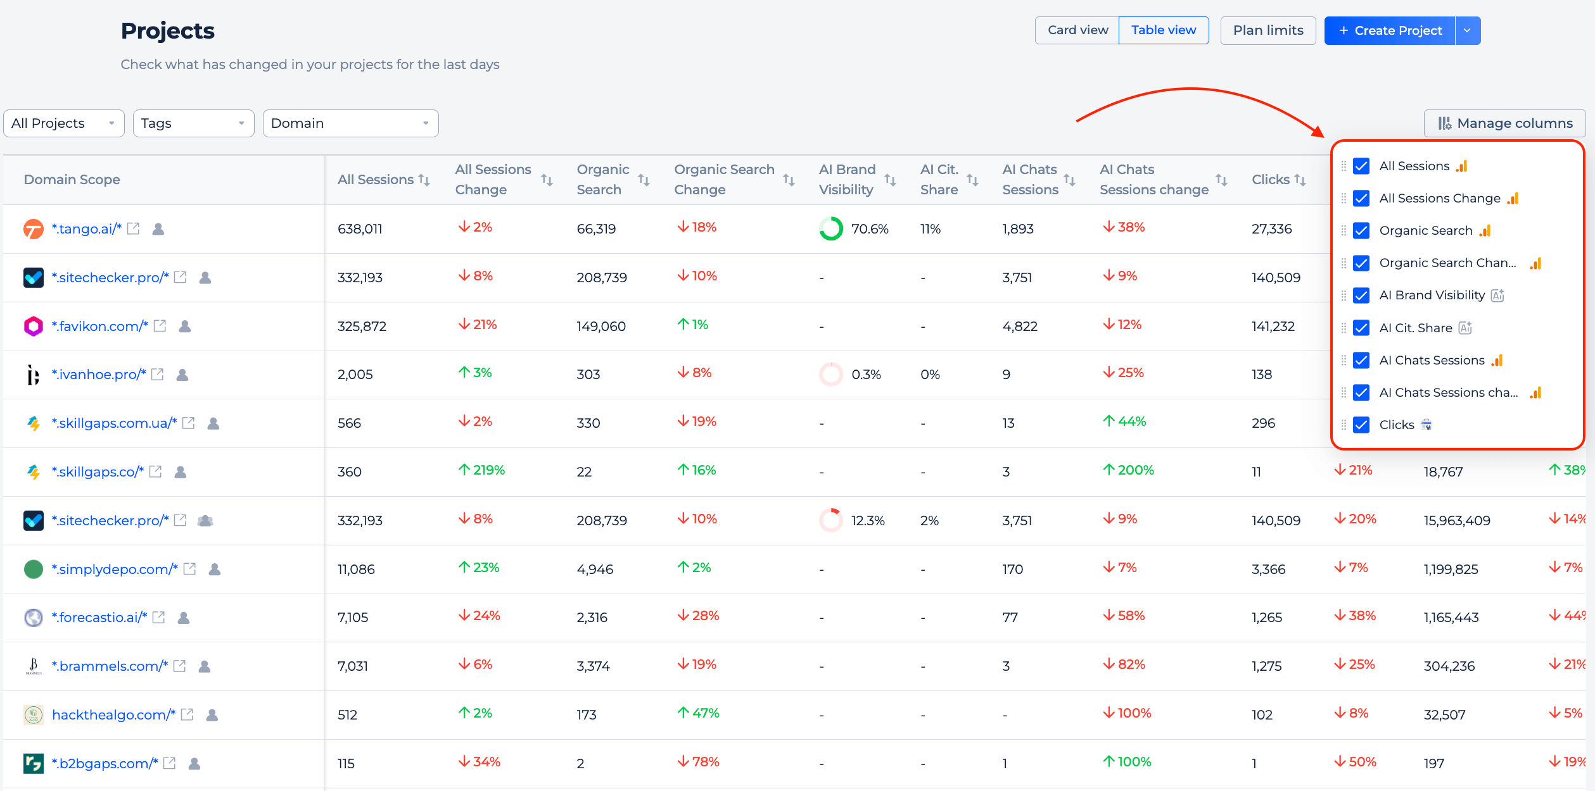Image resolution: width=1595 pixels, height=791 pixels.
Task: Expand the All Projects dropdown
Action: coord(64,123)
